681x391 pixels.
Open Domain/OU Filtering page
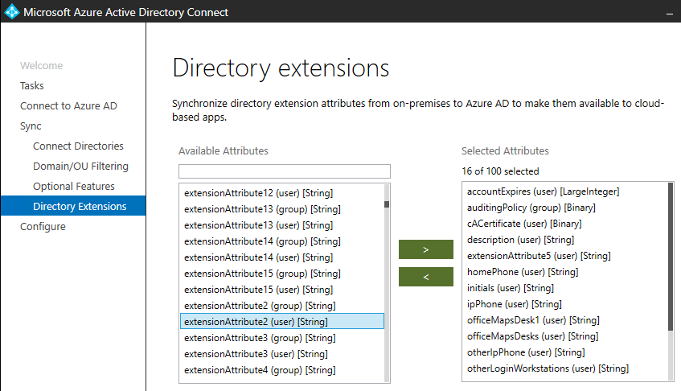point(80,166)
